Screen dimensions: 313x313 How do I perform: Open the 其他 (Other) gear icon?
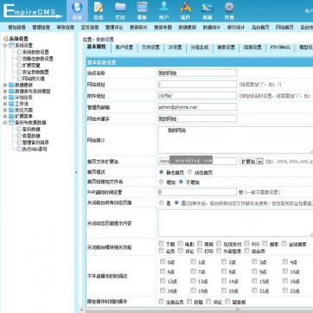pyautogui.click(x=229, y=7)
